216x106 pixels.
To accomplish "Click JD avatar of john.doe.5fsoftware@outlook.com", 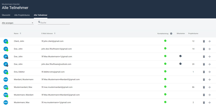I will click(6, 64).
